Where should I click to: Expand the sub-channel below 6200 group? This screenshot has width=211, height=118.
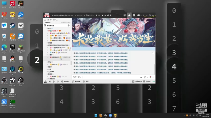47,43
